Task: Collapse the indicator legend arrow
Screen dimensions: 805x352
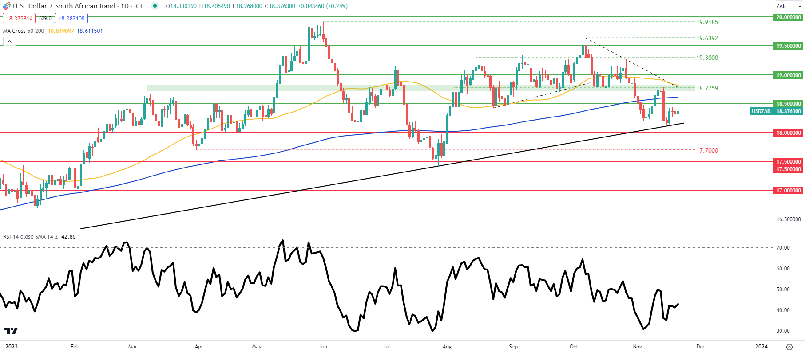Action: [9, 42]
